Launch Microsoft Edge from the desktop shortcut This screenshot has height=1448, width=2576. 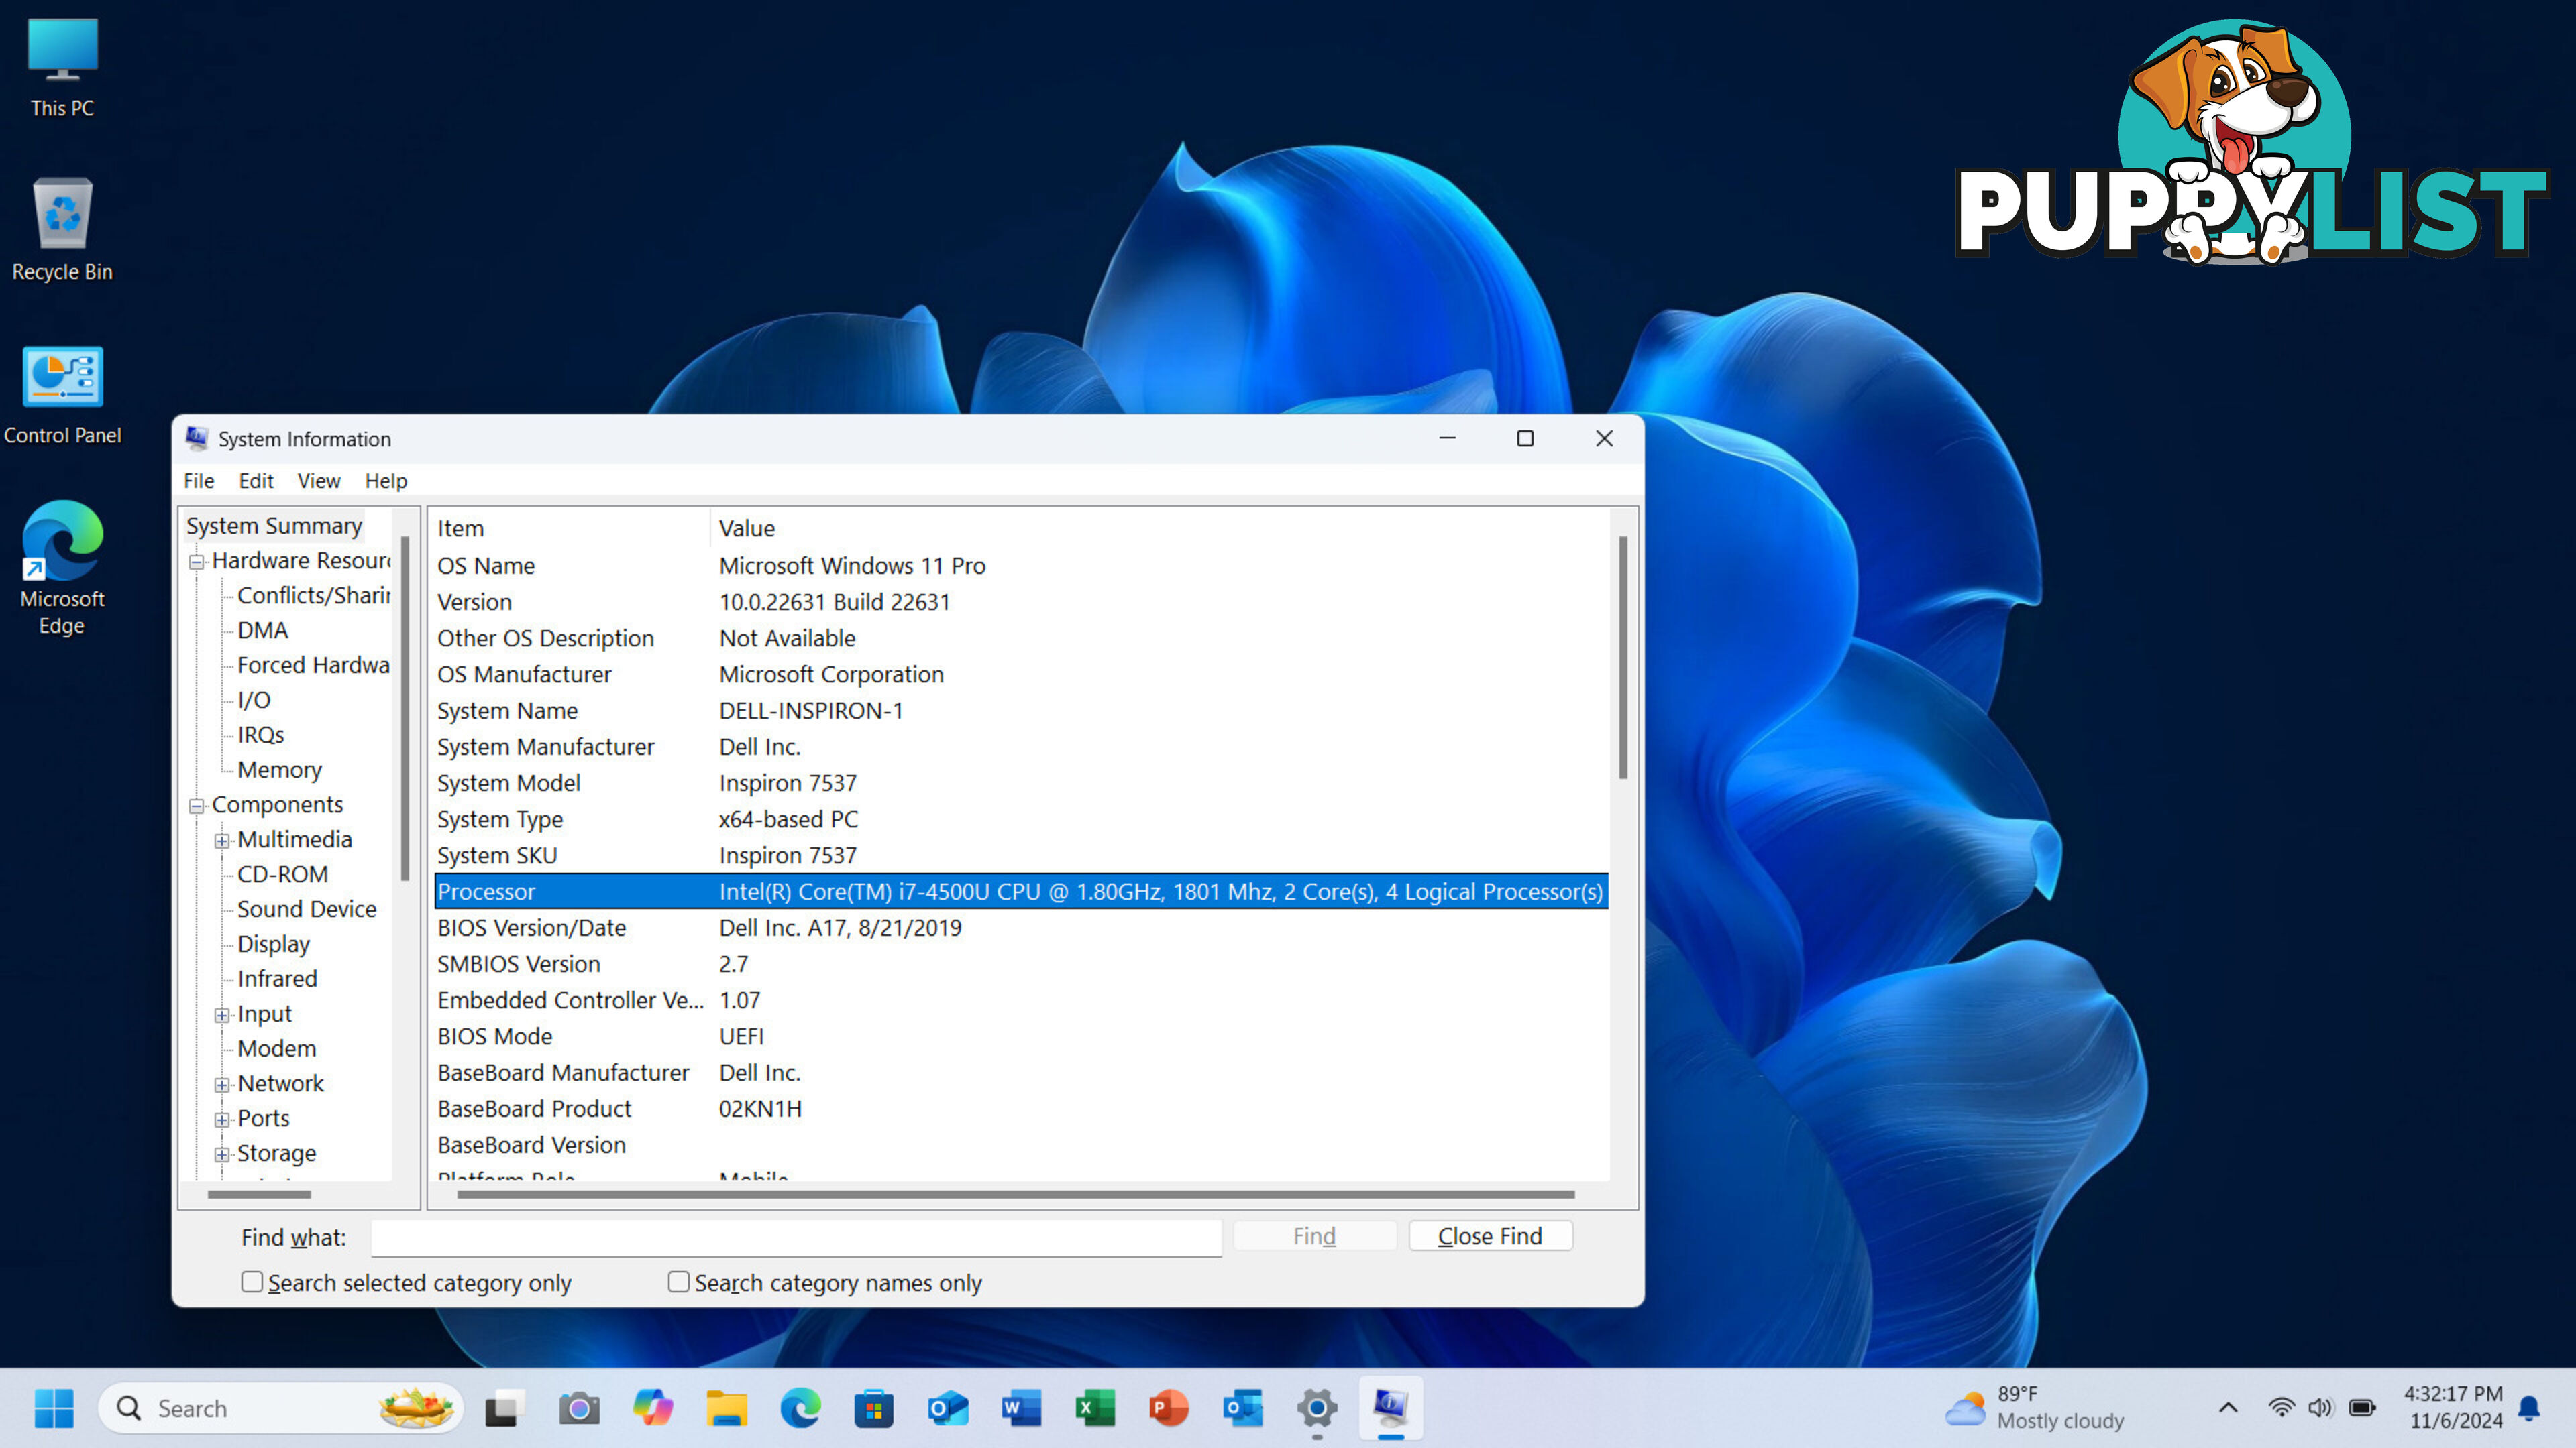pyautogui.click(x=62, y=568)
